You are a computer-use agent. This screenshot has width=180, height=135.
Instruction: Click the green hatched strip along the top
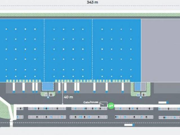[90, 15]
